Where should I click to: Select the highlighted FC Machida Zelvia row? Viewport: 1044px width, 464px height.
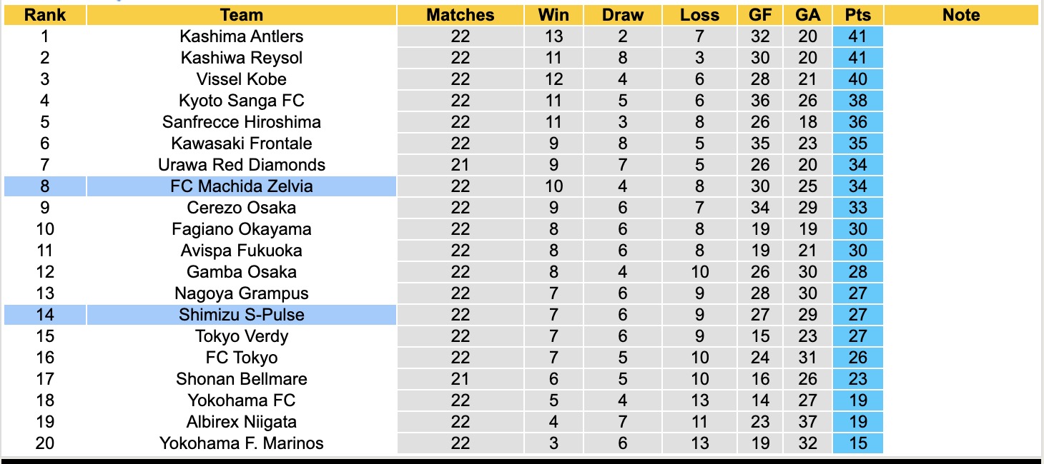tap(242, 186)
